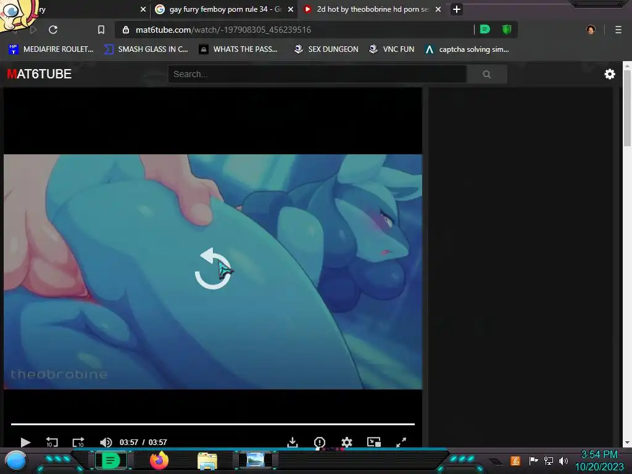Seek on the video progress bar
The width and height of the screenshot is (632, 474).
pos(213,424)
